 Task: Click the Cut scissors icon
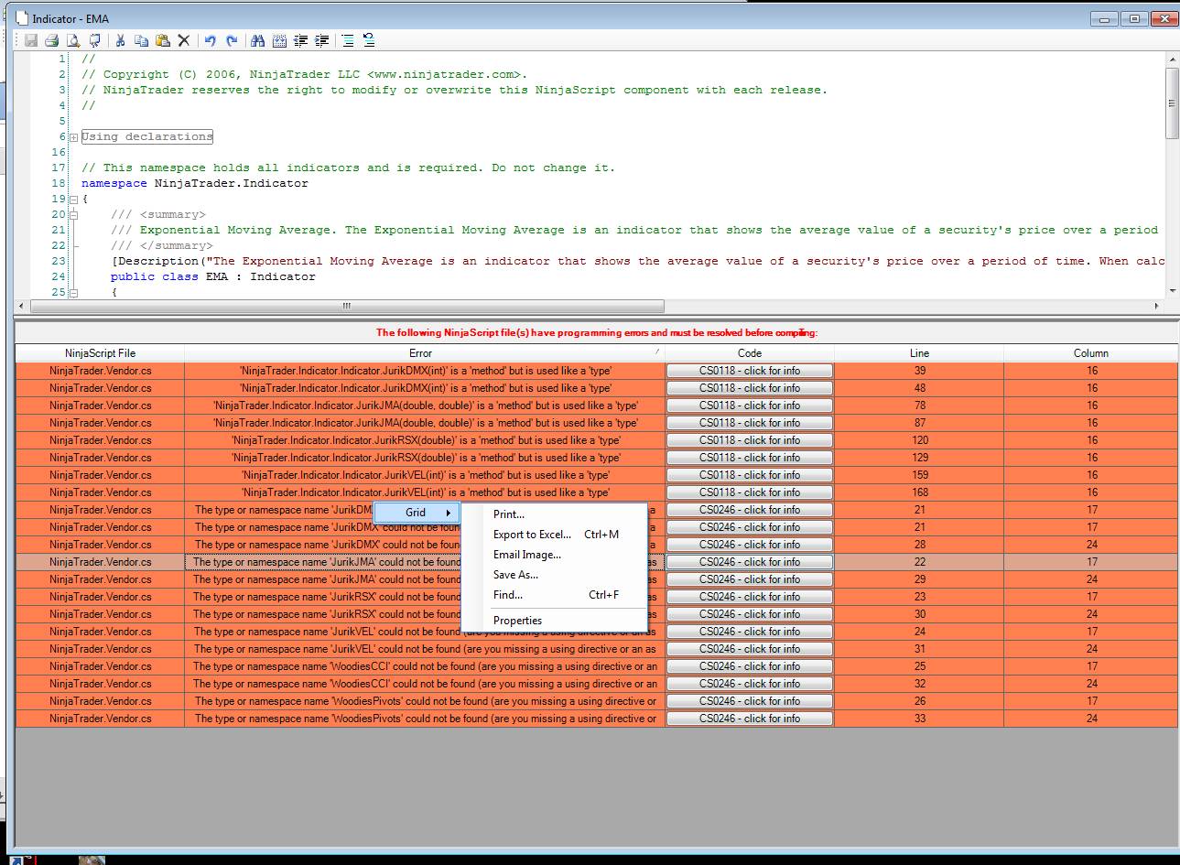pyautogui.click(x=120, y=40)
